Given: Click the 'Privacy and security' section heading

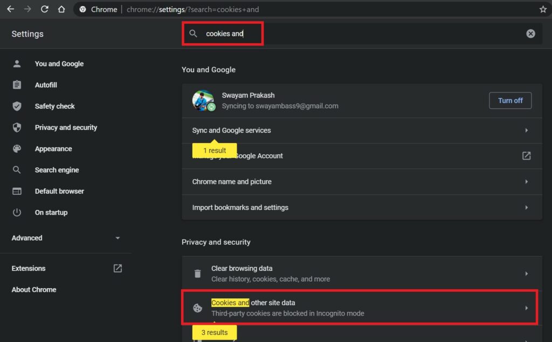Looking at the screenshot, I should tap(216, 242).
